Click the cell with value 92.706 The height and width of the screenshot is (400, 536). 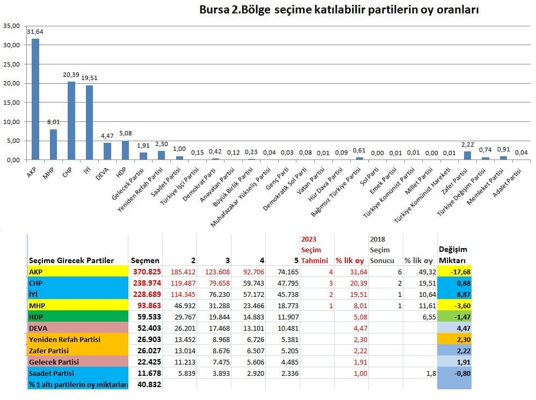pyautogui.click(x=249, y=272)
